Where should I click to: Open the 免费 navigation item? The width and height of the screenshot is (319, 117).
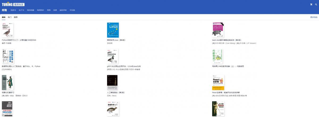55,10
